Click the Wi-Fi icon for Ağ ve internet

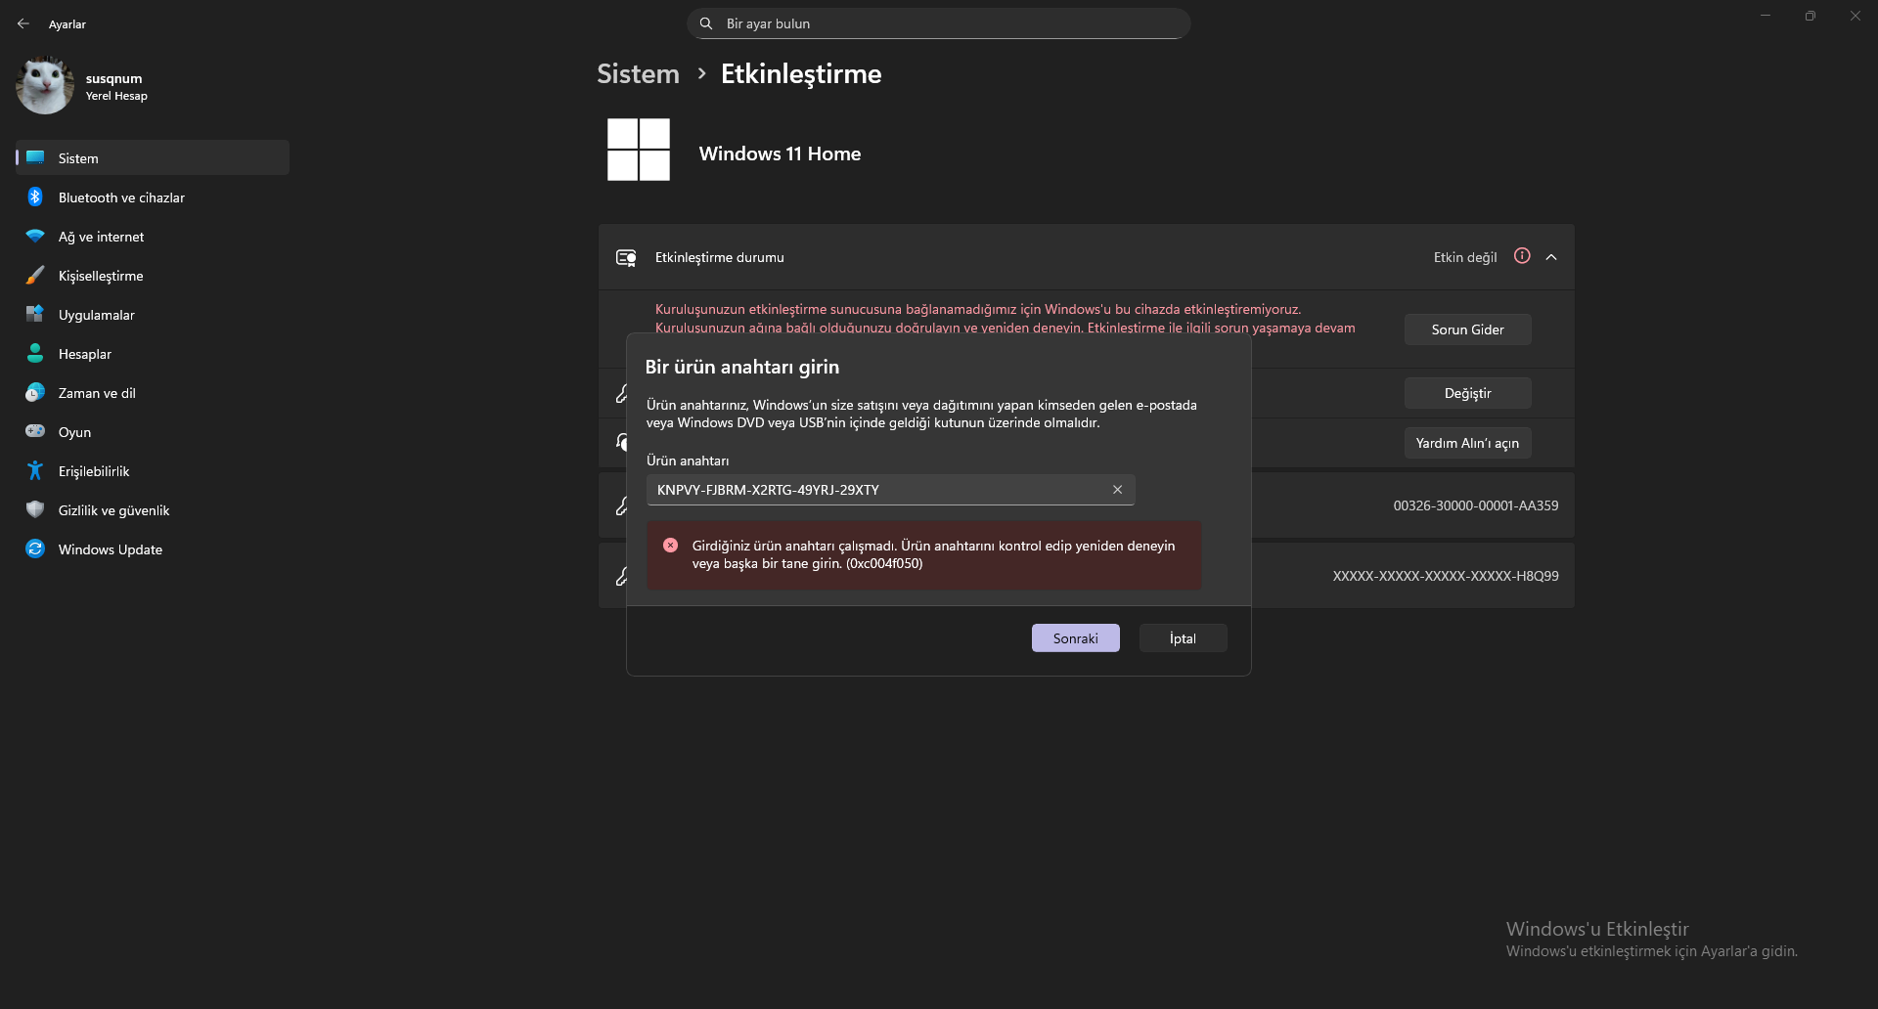click(x=35, y=236)
